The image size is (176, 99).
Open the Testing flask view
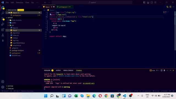3,35
